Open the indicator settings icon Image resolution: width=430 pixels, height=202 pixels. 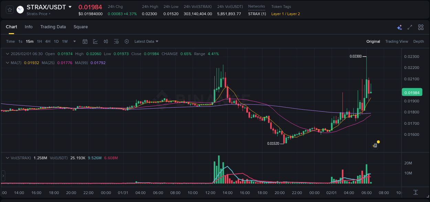116,41
